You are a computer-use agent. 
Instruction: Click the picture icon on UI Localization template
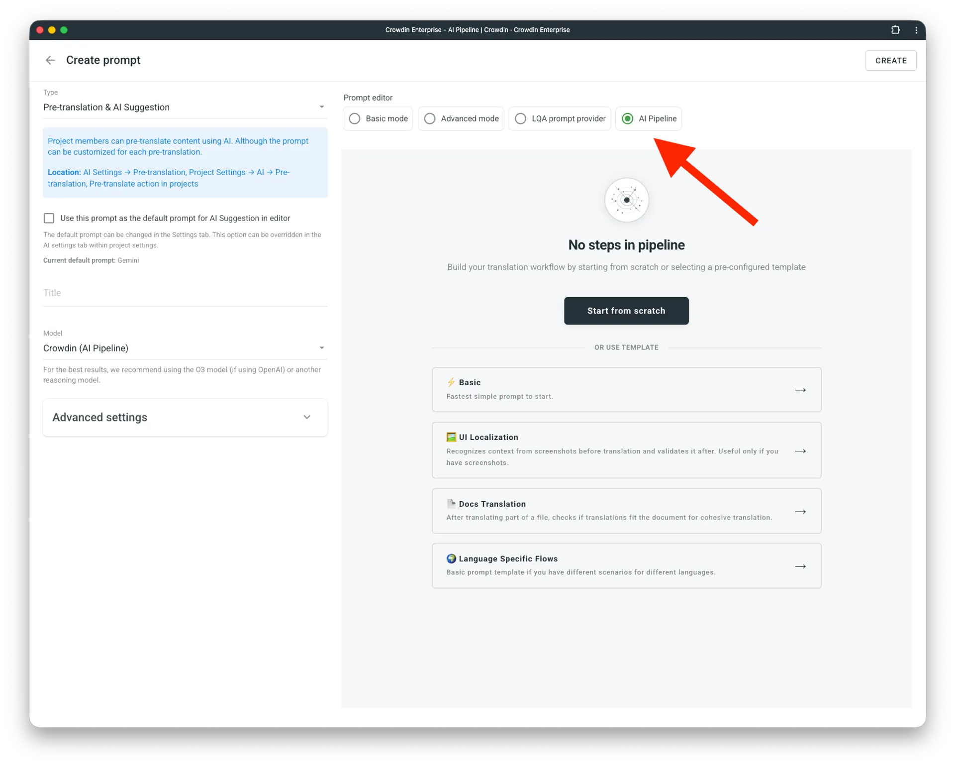pyautogui.click(x=451, y=437)
